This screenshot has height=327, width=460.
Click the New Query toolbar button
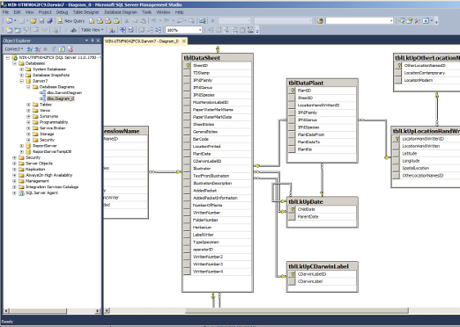[x=71, y=21]
